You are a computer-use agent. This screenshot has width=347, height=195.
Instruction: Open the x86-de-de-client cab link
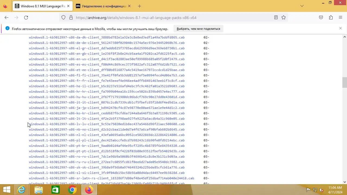(107, 43)
